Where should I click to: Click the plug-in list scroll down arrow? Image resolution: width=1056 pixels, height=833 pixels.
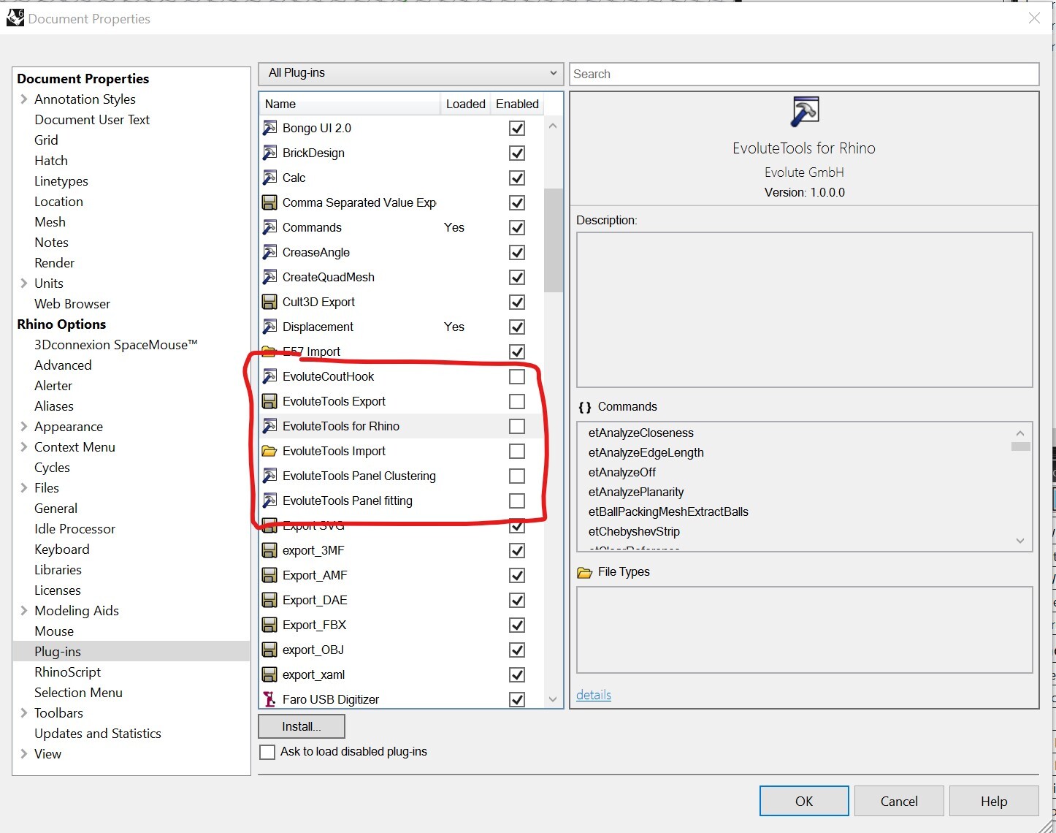pos(553,699)
